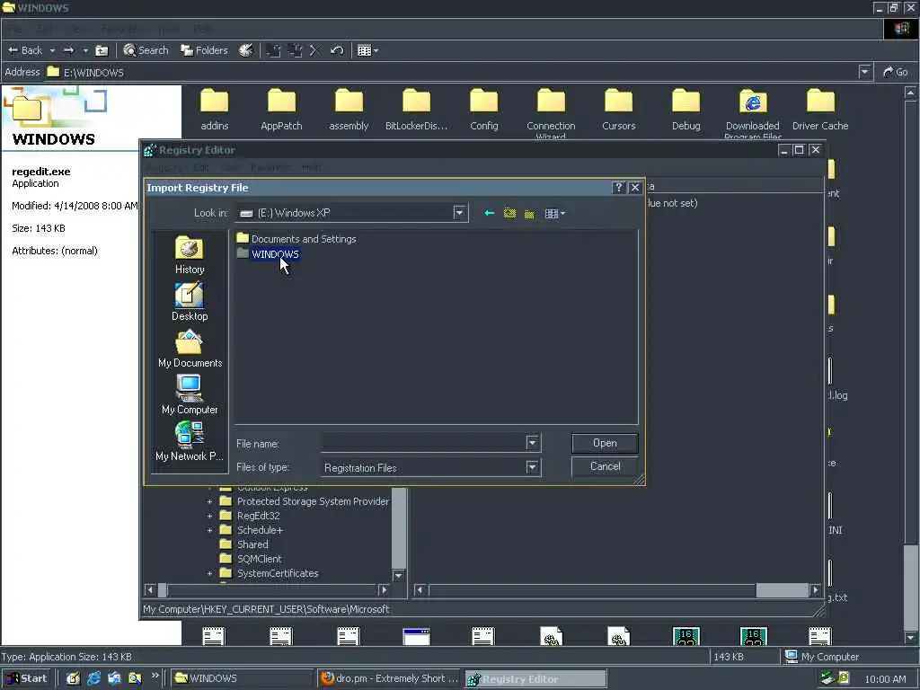
Task: Click the Start button
Action: coord(27,678)
